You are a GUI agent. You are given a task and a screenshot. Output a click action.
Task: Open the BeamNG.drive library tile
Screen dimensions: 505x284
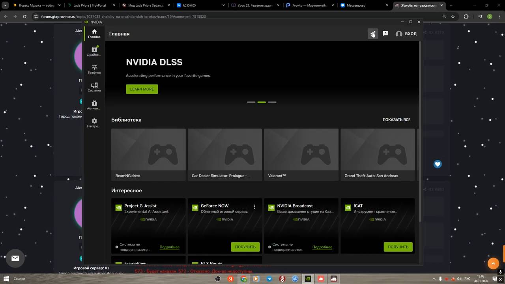(148, 155)
